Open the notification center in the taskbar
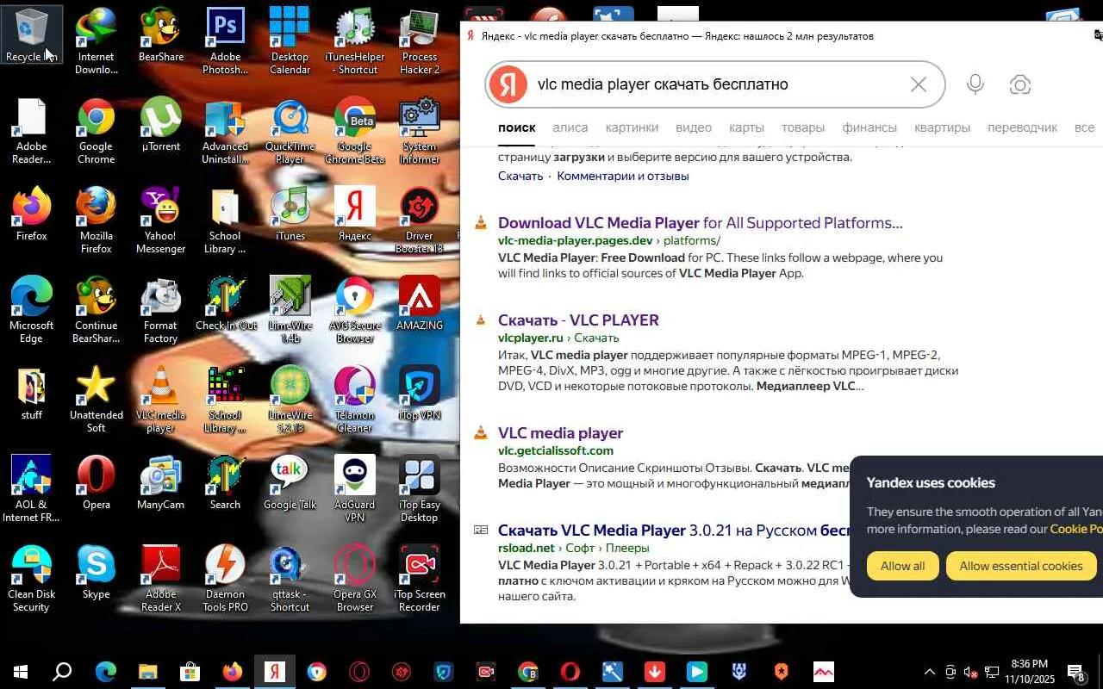The width and height of the screenshot is (1103, 689). 1076,672
